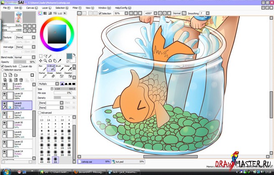The image size is (274, 175).
Task: Choose the Deselect brush tool
Action: 68,75
